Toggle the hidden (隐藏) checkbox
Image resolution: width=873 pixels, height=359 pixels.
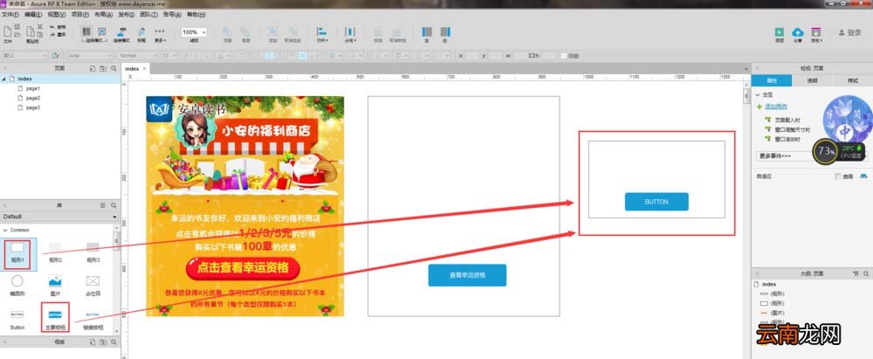(563, 56)
